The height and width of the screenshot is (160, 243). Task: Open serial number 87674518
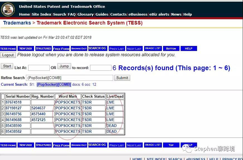pyautogui.click(x=14, y=102)
